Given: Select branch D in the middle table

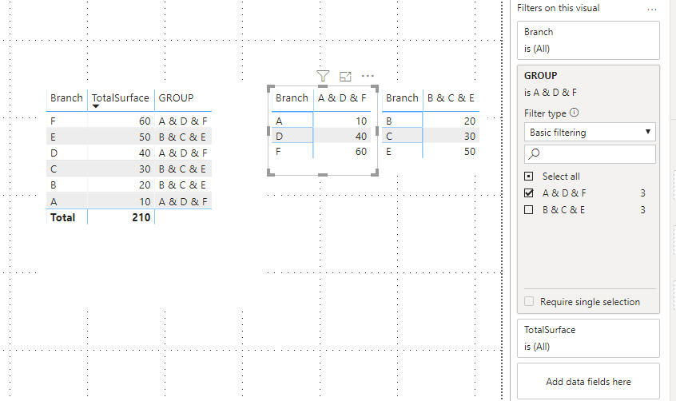Looking at the screenshot, I should tap(279, 137).
